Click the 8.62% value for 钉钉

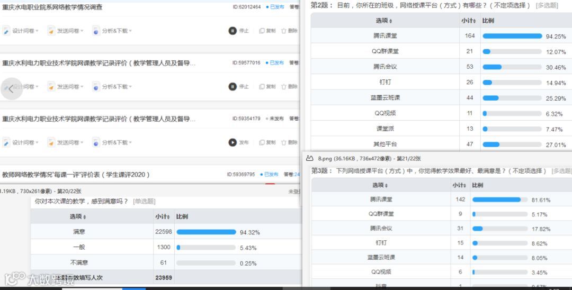pyautogui.click(x=540, y=243)
